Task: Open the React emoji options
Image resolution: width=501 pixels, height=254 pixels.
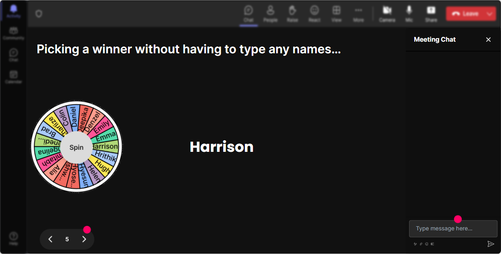Action: [314, 13]
